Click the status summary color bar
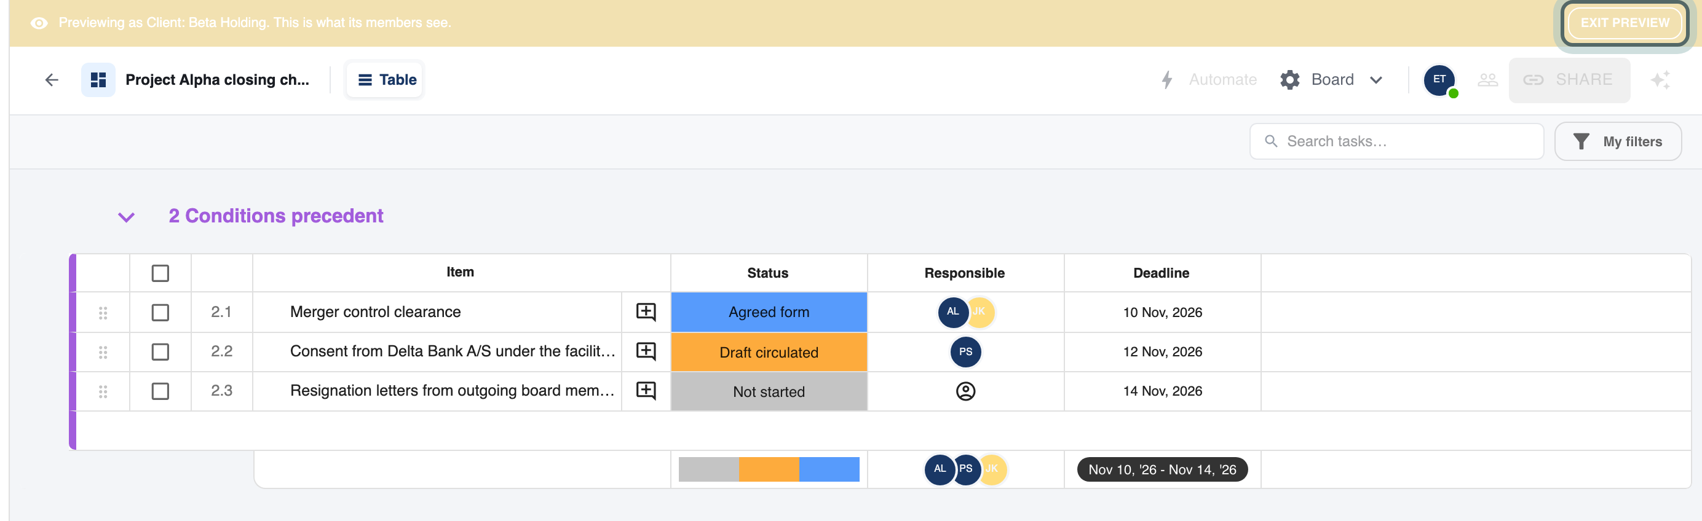Screen dimensions: 1702x521 tap(769, 469)
